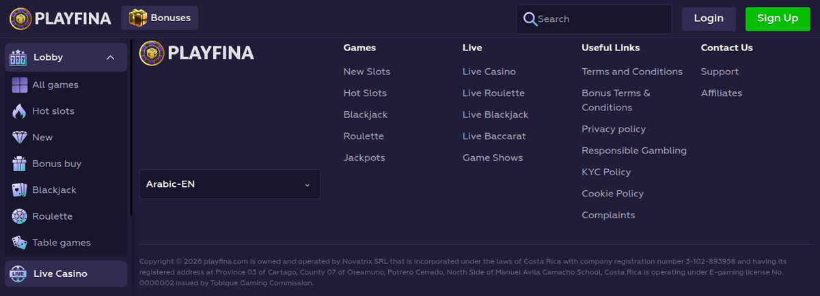820x296 pixels.
Task: Select Jackpots under Games
Action: point(364,158)
